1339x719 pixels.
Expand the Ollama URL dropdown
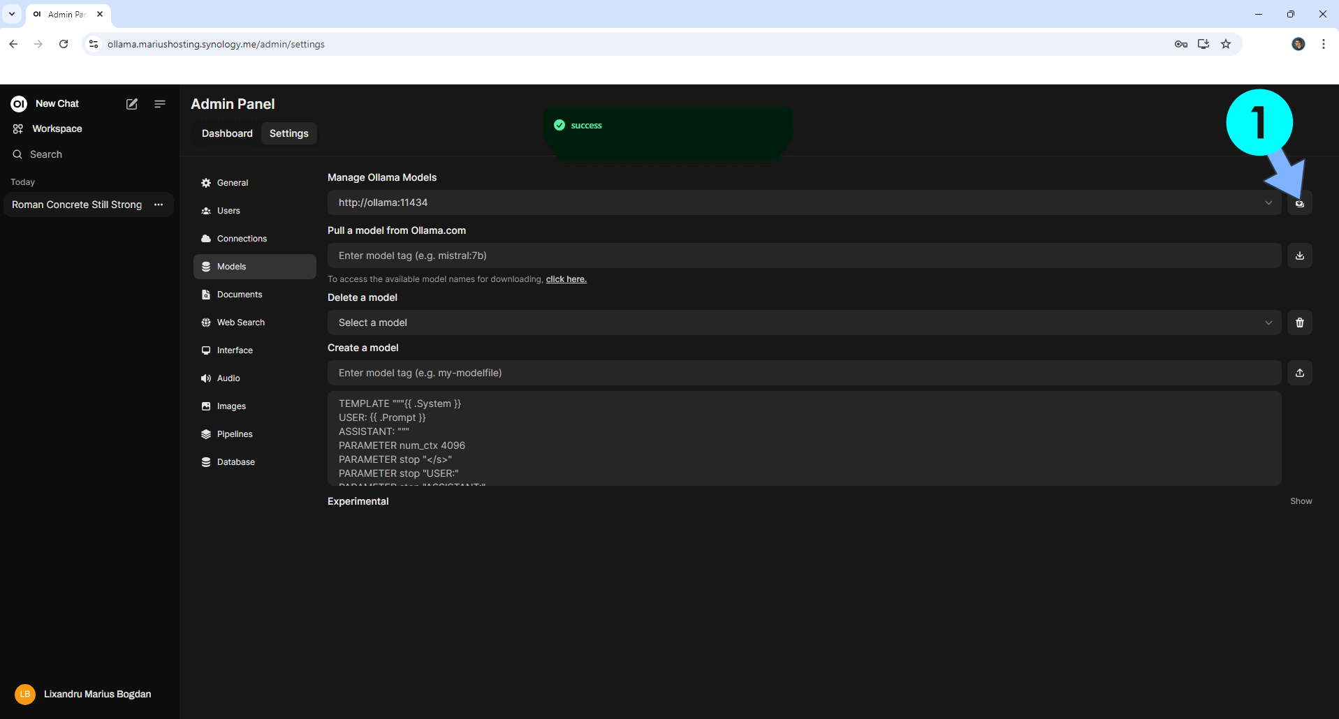coord(804,202)
